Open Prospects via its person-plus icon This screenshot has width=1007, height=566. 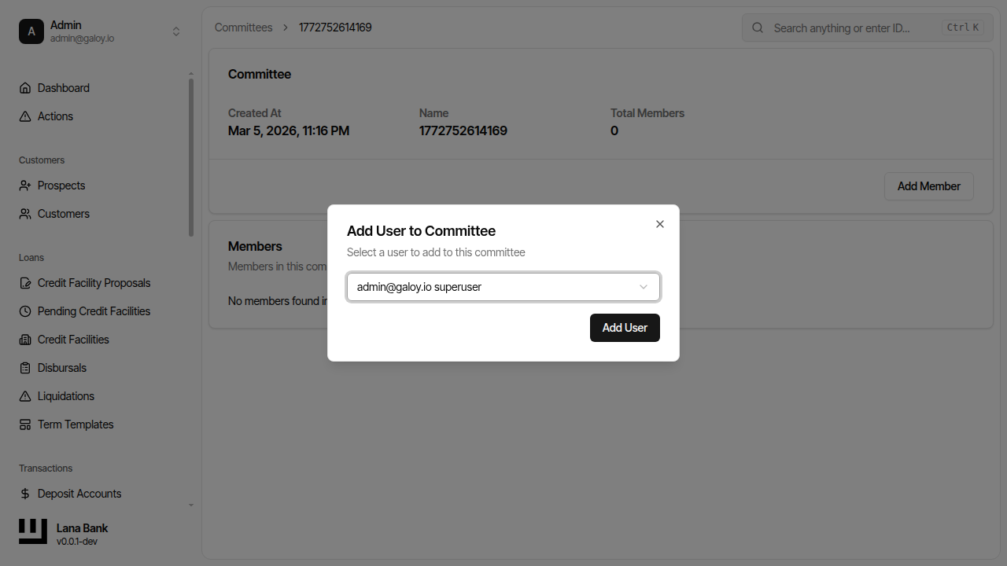click(x=24, y=186)
